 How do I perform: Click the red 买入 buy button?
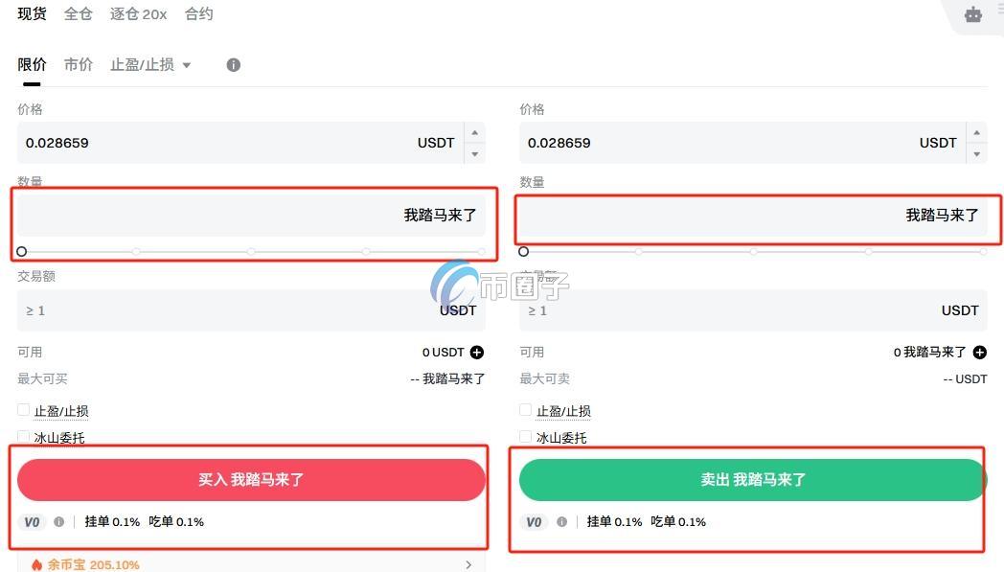tap(251, 479)
